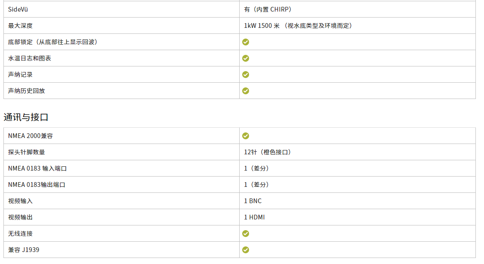Click the checkmark icon beside 声纳历史回放
484x264 pixels.
[x=246, y=91]
